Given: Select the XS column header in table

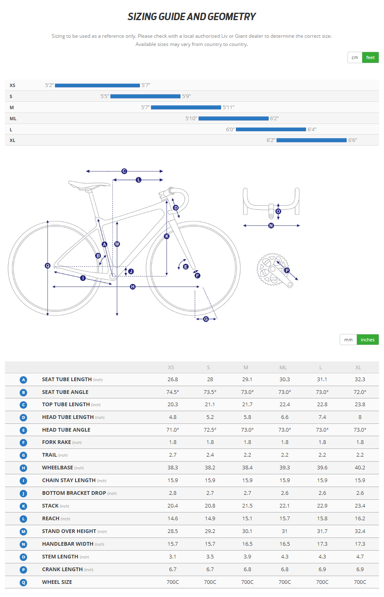Looking at the screenshot, I should [171, 368].
